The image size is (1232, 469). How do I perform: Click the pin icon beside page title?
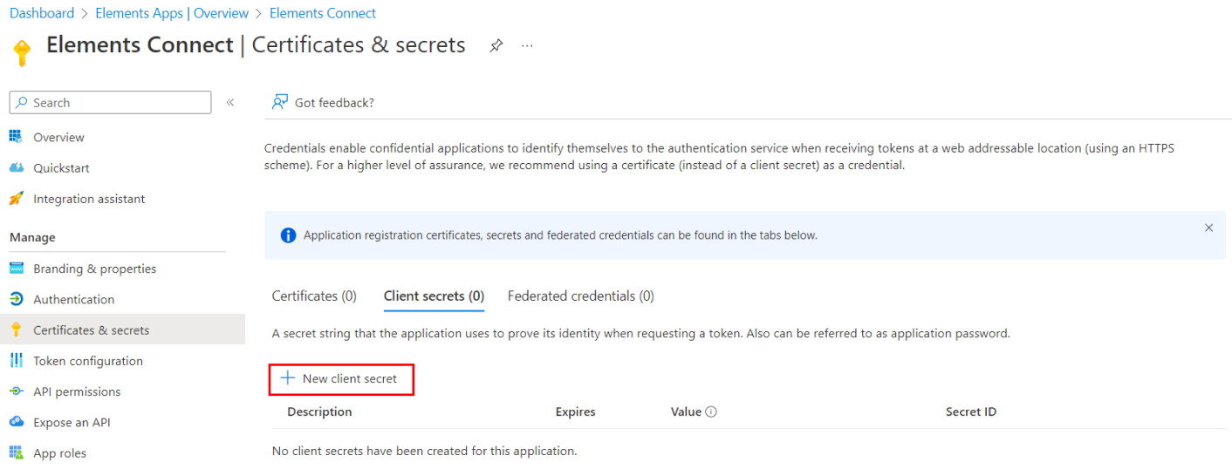click(x=496, y=45)
